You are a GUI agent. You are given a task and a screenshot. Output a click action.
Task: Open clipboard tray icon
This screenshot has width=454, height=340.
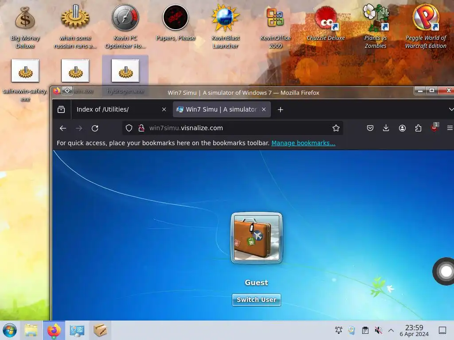coord(365,330)
